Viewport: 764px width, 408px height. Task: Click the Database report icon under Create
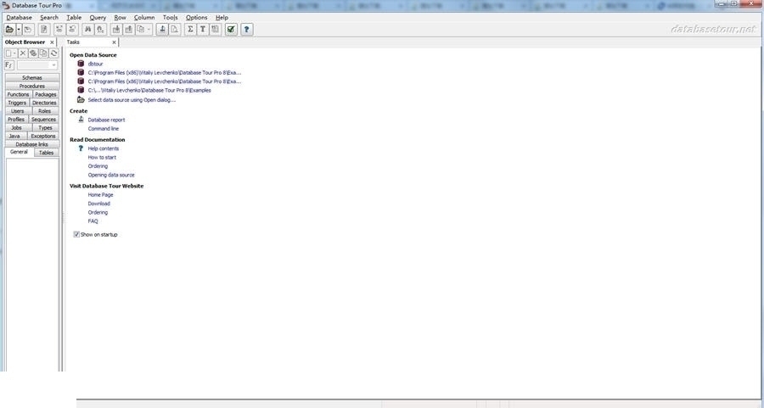81,120
